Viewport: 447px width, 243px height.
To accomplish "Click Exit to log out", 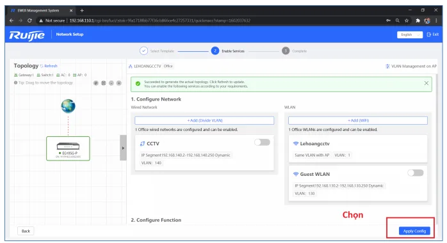I will [432, 35].
